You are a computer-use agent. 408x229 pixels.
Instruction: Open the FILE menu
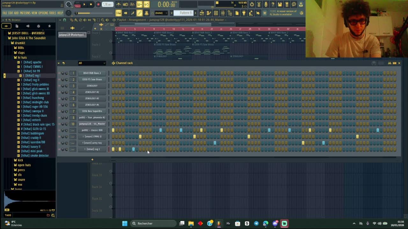pos(5,13)
